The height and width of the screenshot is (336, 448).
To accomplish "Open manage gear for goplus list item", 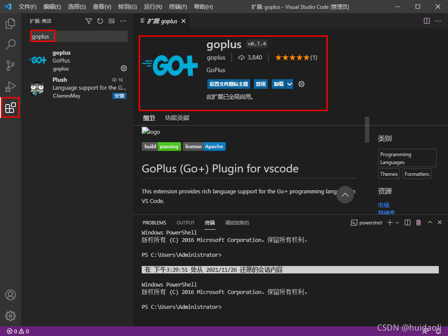I will click(x=124, y=68).
